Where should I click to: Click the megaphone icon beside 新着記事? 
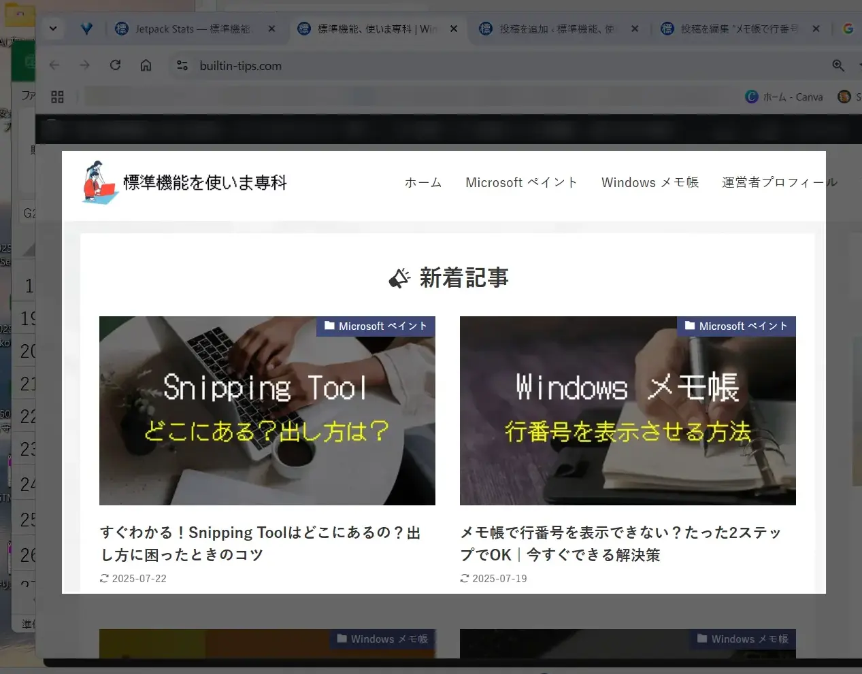(x=399, y=278)
